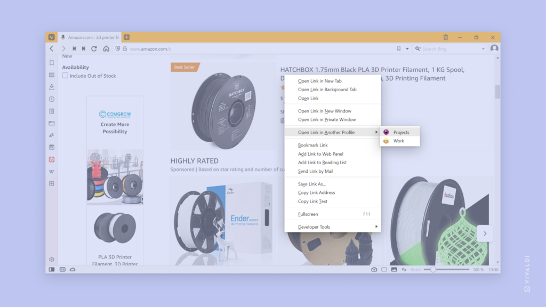Select Add Link to Reading List

point(333,162)
